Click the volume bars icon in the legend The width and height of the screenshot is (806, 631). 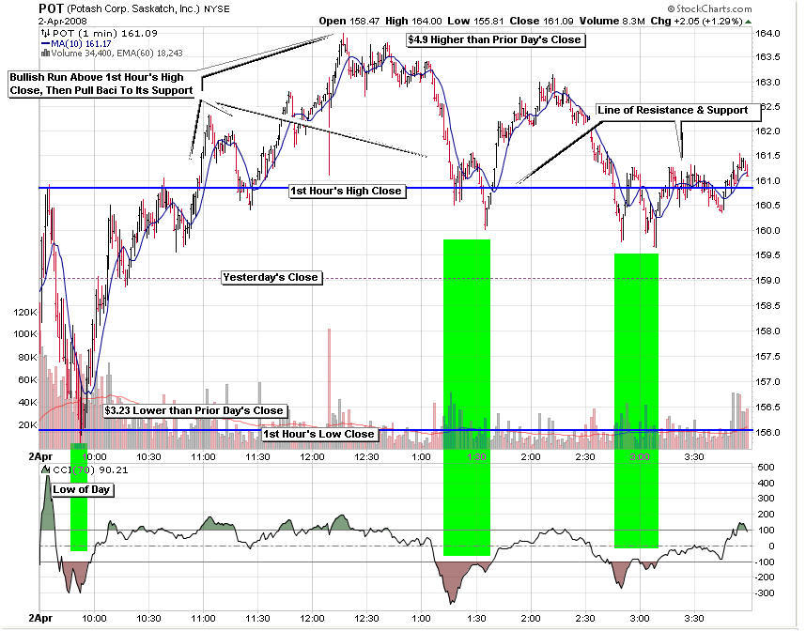pos(45,53)
